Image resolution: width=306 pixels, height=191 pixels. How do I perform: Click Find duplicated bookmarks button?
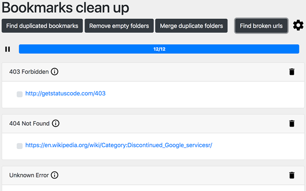42,26
